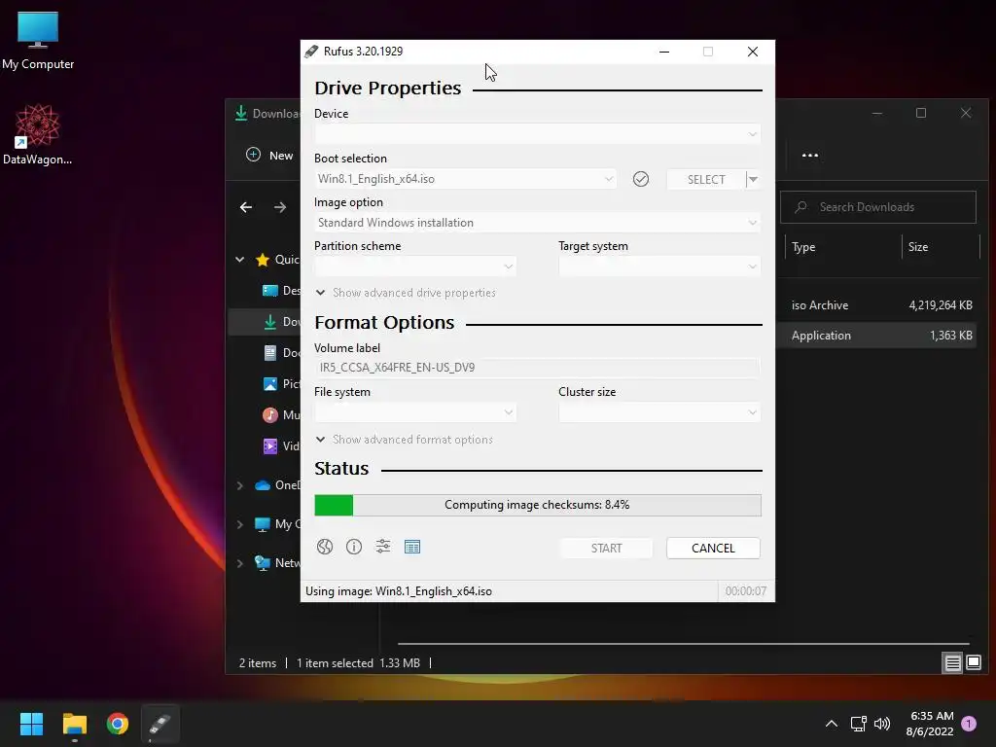This screenshot has width=996, height=747.
Task: Open Rufus About information icon
Action: point(354,547)
